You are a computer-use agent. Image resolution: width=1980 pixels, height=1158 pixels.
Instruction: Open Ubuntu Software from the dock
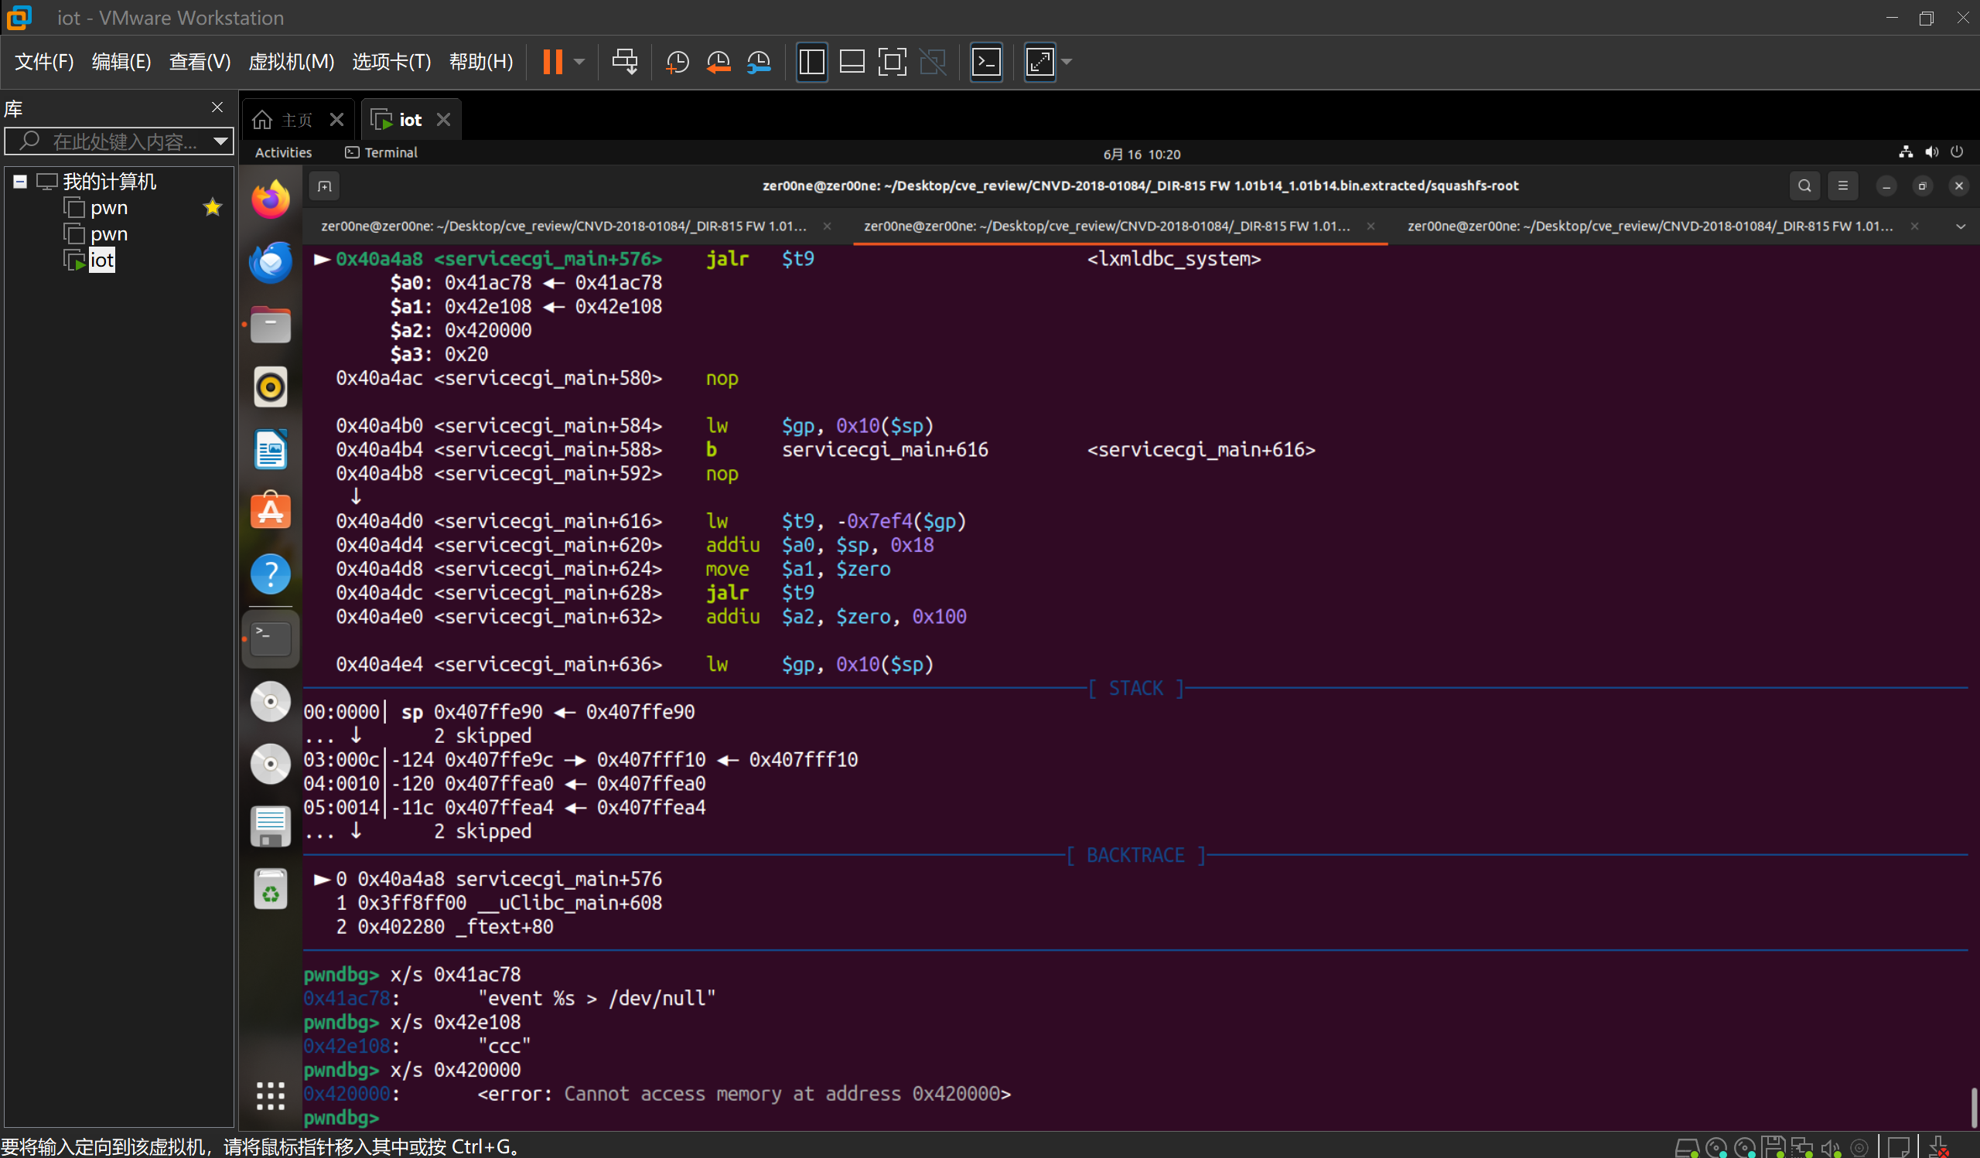(270, 512)
